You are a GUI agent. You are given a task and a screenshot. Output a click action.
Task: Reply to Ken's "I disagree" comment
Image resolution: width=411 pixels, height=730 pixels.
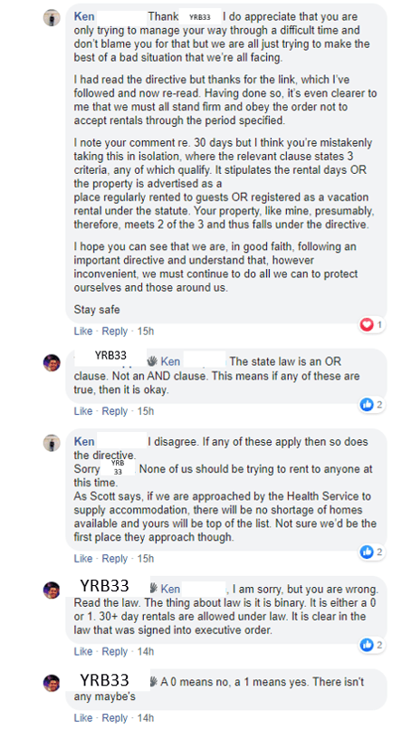pyautogui.click(x=114, y=558)
